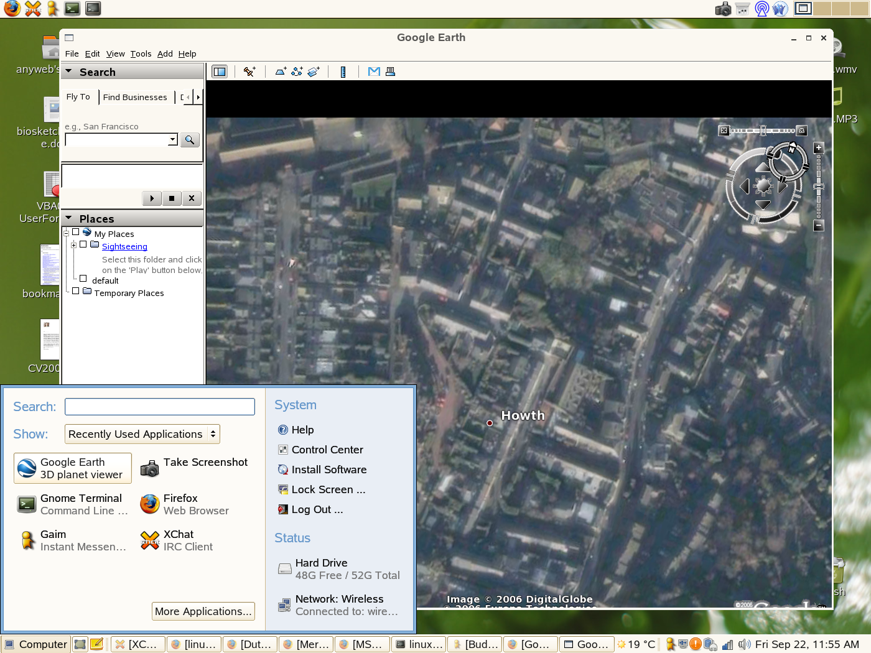This screenshot has width=871, height=653.
Task: Toggle the default item checkbox
Action: point(83,279)
